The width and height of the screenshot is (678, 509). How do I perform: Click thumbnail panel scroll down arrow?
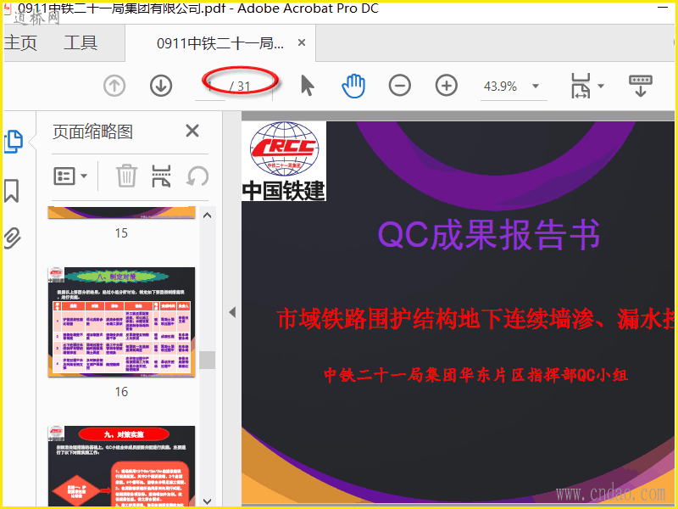[x=207, y=501]
